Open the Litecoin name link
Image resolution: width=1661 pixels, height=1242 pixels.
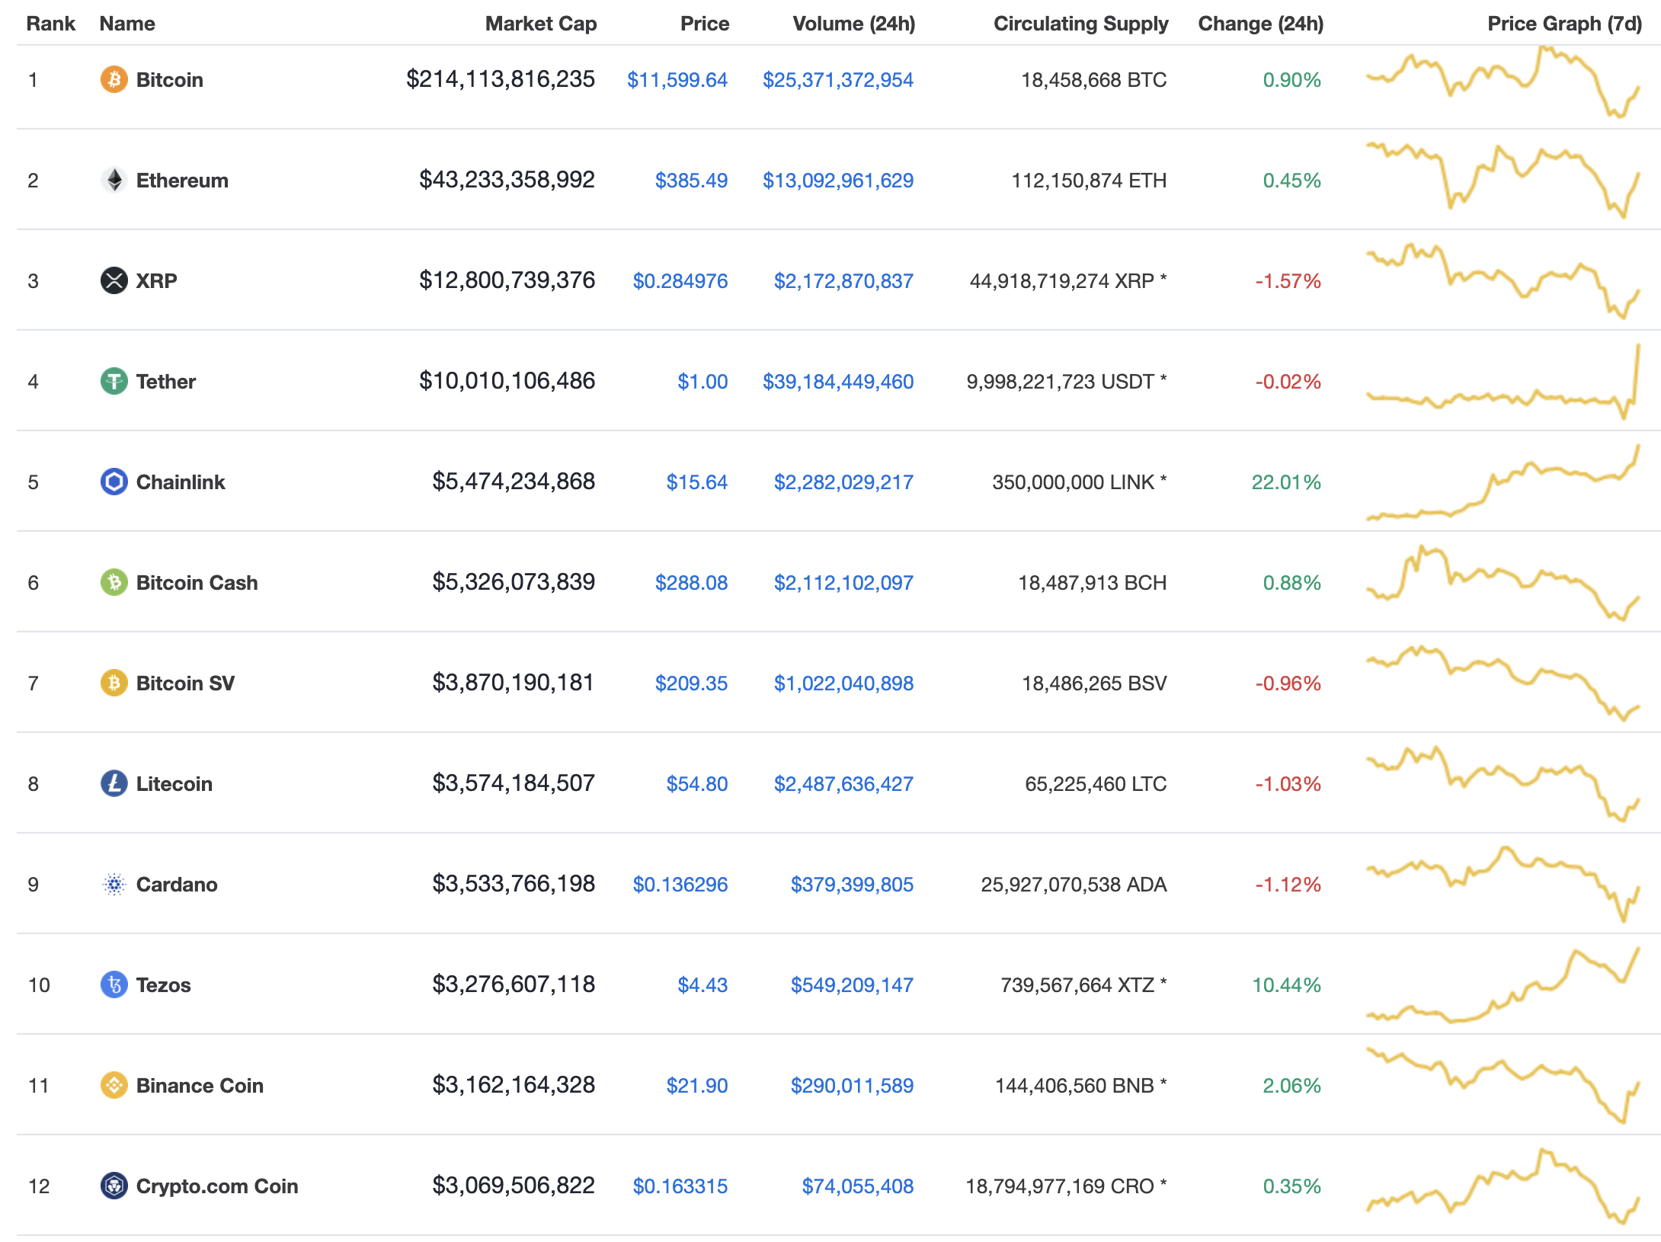tap(174, 784)
